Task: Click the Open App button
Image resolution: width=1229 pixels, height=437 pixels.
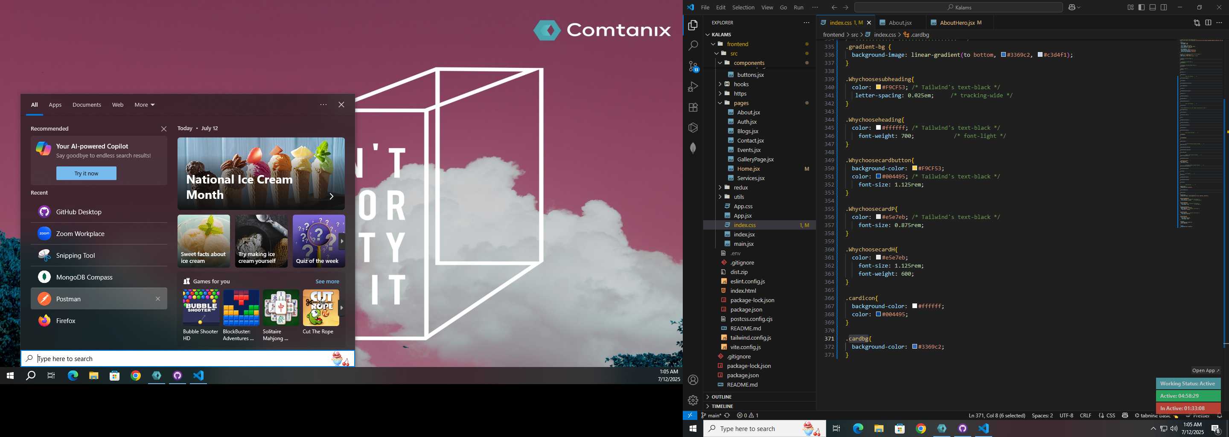Action: (x=1206, y=371)
